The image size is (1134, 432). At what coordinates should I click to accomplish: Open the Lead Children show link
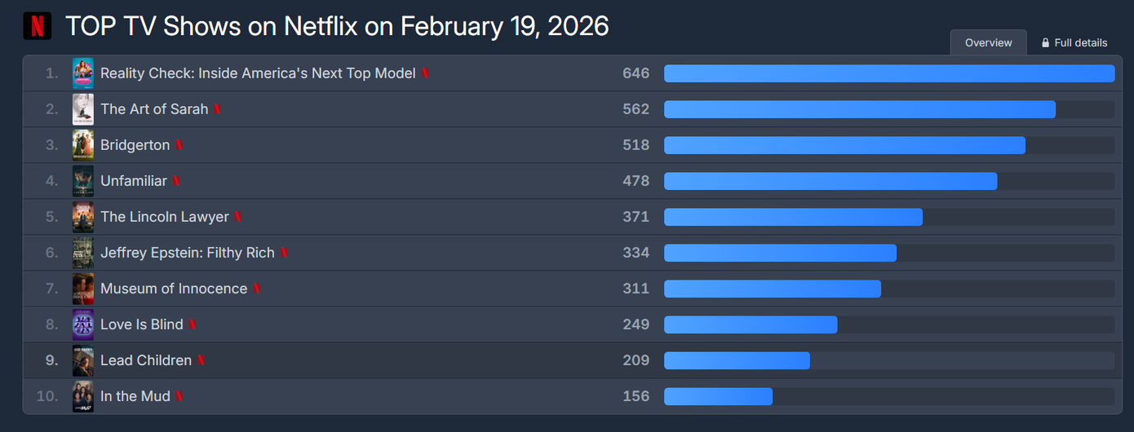click(146, 360)
